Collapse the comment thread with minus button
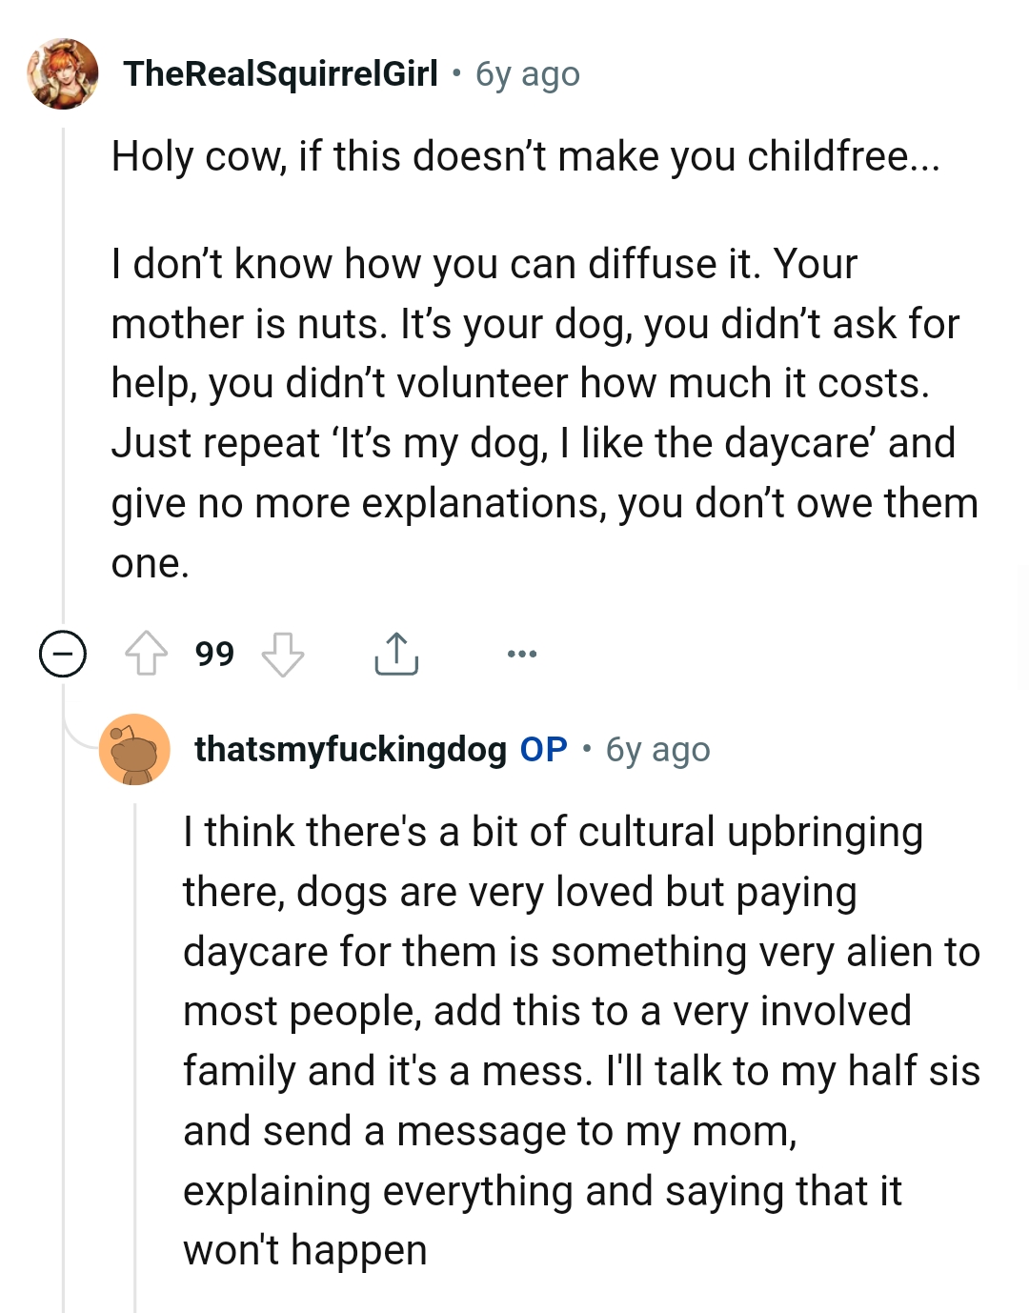 (x=63, y=654)
